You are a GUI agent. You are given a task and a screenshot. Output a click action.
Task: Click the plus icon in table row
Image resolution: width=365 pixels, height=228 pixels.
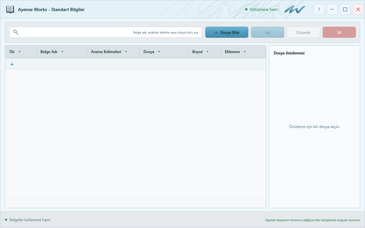[x=12, y=64]
